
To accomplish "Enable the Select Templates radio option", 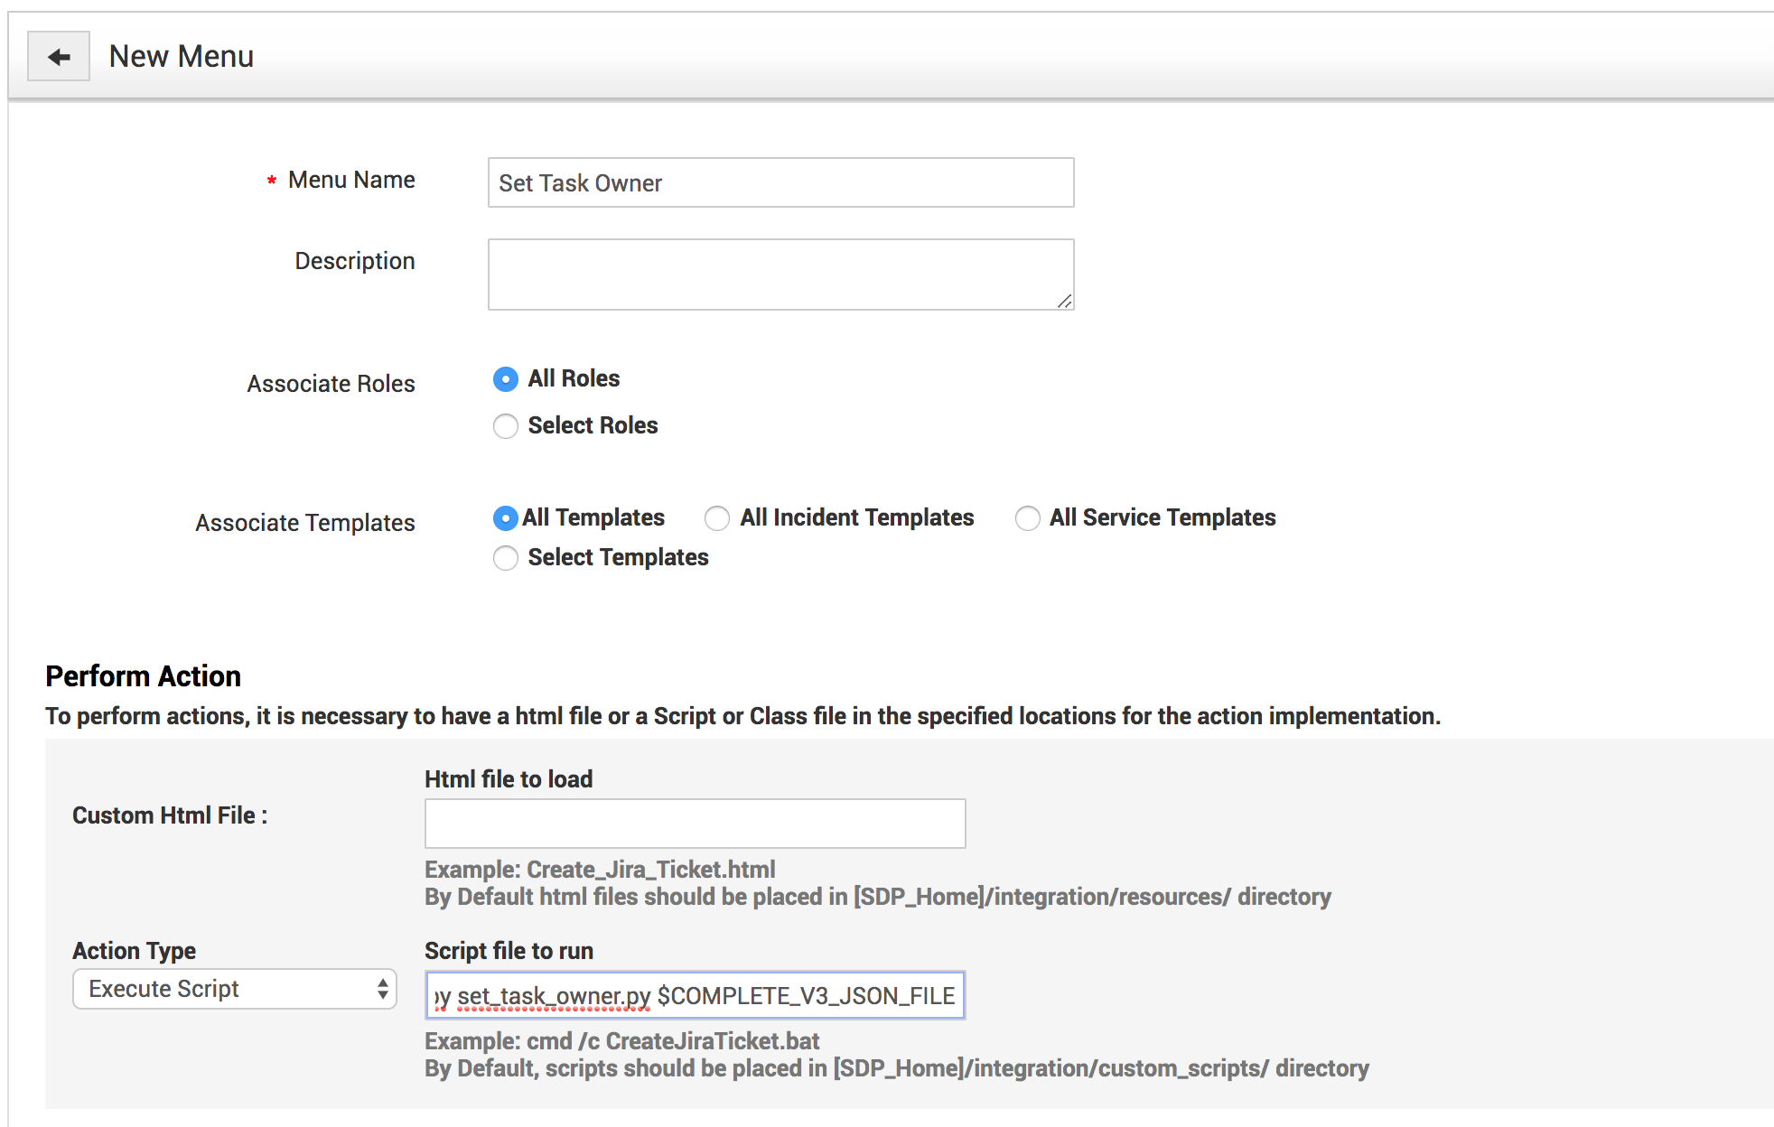I will (x=506, y=558).
